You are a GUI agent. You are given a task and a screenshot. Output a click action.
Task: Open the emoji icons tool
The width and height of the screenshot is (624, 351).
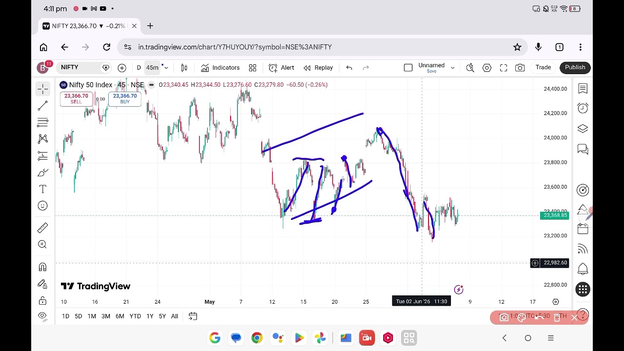(43, 206)
